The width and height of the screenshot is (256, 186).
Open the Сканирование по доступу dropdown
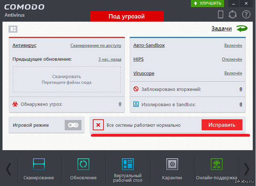click(x=96, y=45)
